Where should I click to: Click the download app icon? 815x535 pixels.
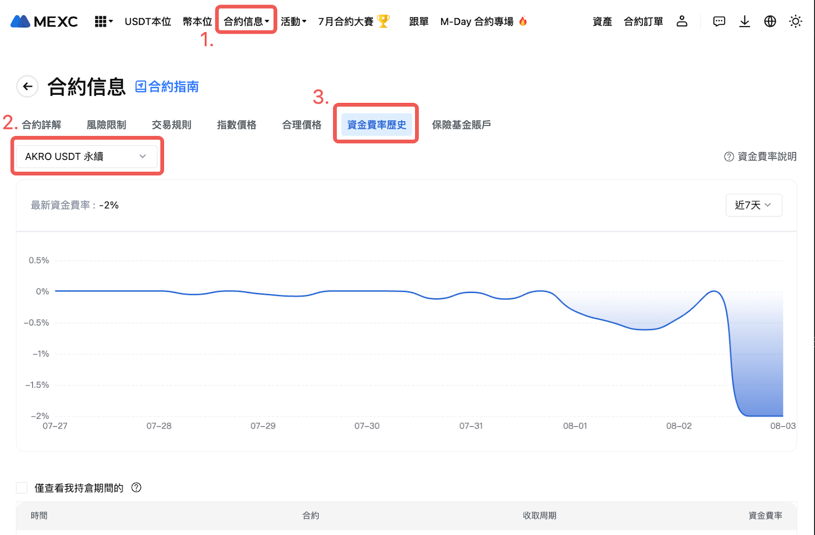point(744,21)
